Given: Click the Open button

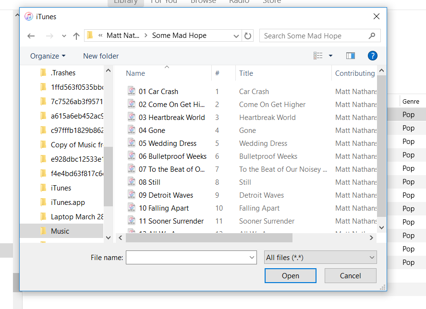Looking at the screenshot, I should tap(291, 275).
